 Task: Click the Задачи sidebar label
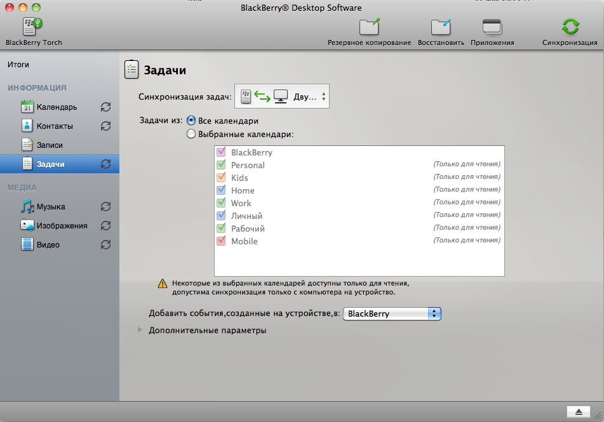[x=50, y=164]
